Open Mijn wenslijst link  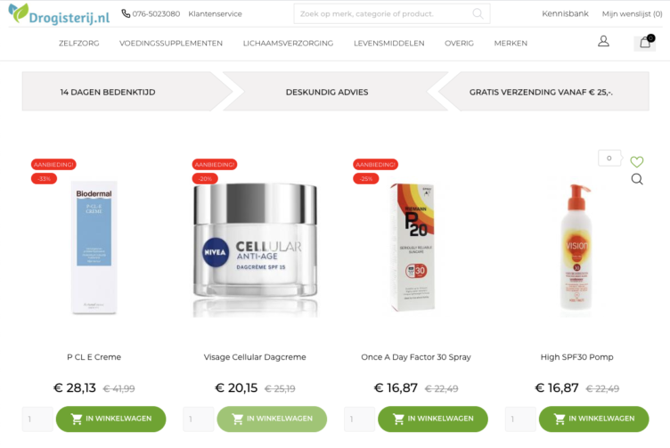632,13
